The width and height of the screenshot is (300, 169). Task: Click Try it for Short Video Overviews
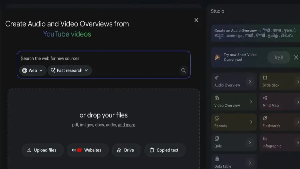click(x=279, y=57)
